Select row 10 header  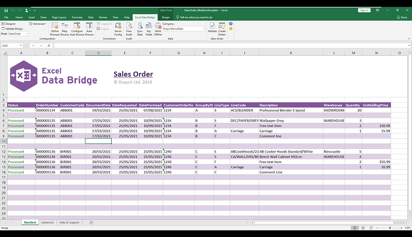4,141
